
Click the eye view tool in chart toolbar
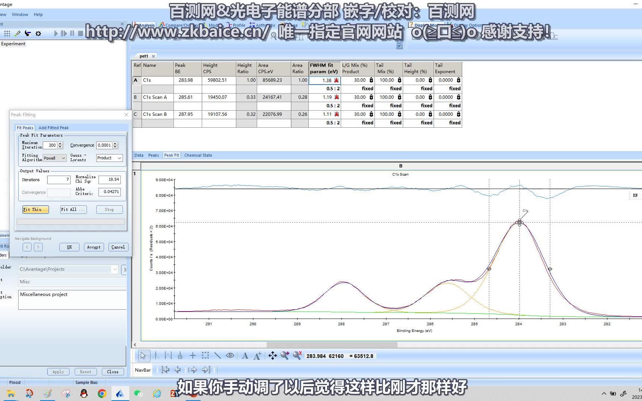[230, 355]
